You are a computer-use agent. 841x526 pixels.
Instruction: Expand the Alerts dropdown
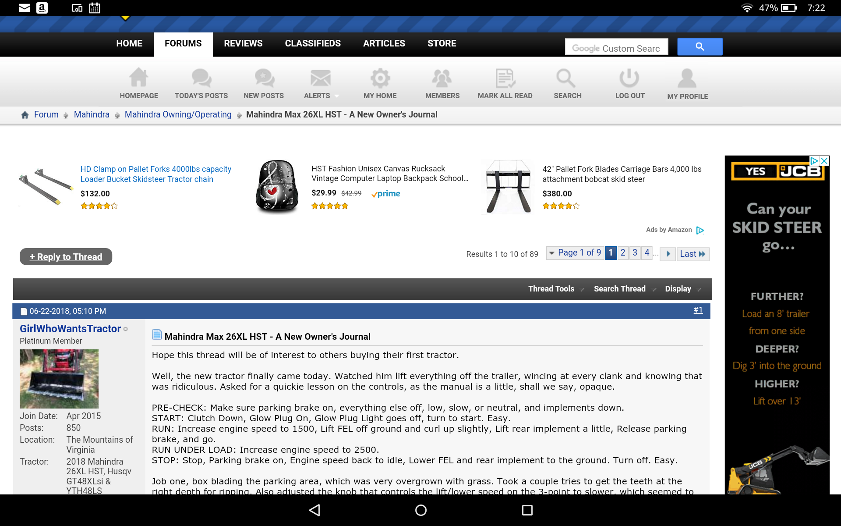coord(321,96)
